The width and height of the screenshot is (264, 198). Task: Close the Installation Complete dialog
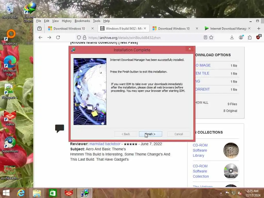point(190,49)
